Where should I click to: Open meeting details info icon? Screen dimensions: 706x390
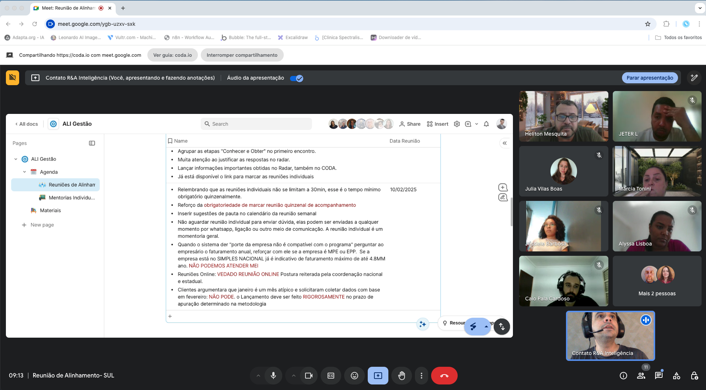point(623,376)
